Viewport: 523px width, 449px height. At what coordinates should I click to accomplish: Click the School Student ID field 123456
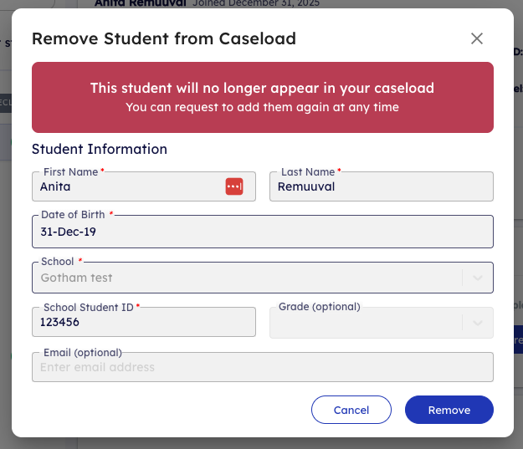(143, 323)
